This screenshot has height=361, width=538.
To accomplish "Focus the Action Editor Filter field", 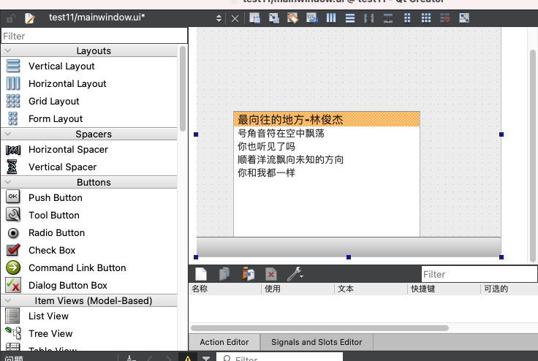I will (x=479, y=274).
